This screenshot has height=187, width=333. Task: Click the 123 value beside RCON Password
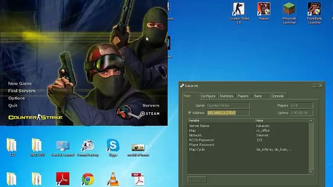coord(259,140)
